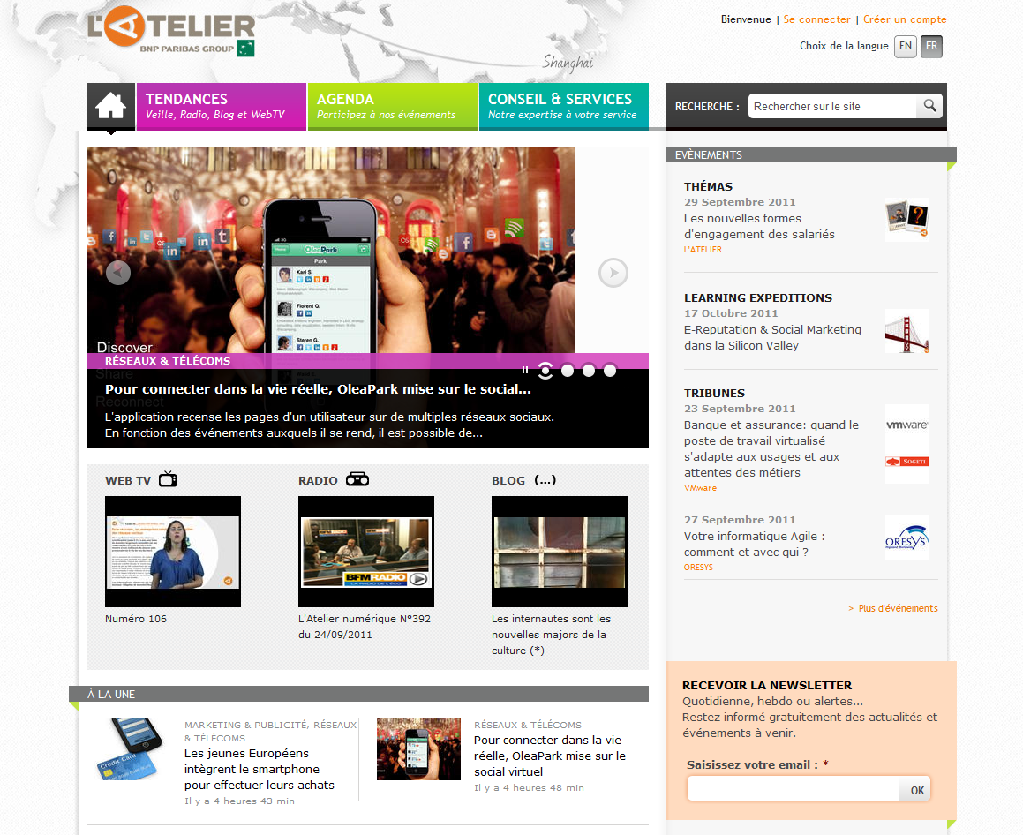The image size is (1023, 835).
Task: Select the third slideshow indicator dot
Action: pyautogui.click(x=589, y=371)
